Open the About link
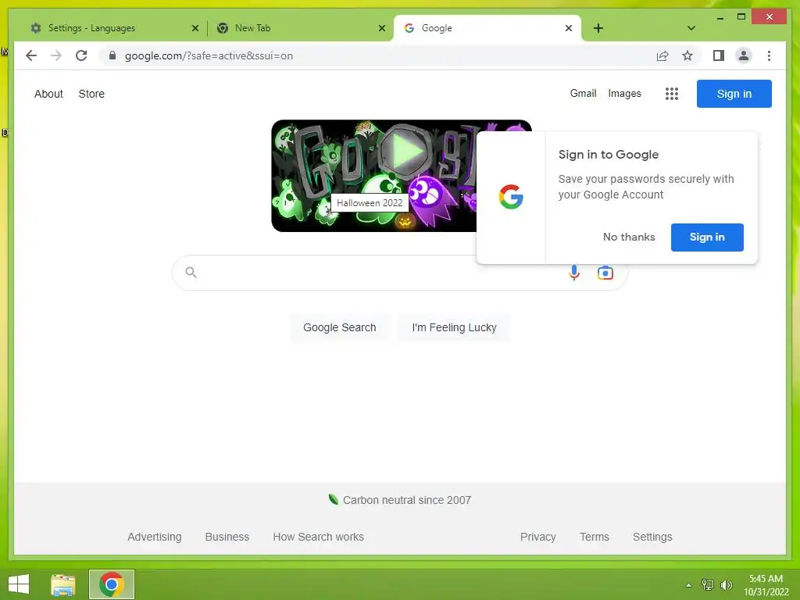The height and width of the screenshot is (600, 800). (x=48, y=94)
